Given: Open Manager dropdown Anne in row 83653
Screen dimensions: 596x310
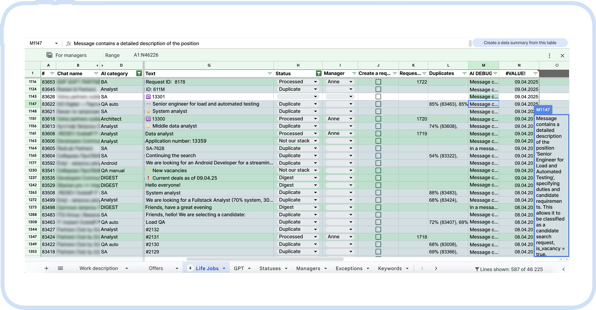Looking at the screenshot, I should pyautogui.click(x=340, y=82).
